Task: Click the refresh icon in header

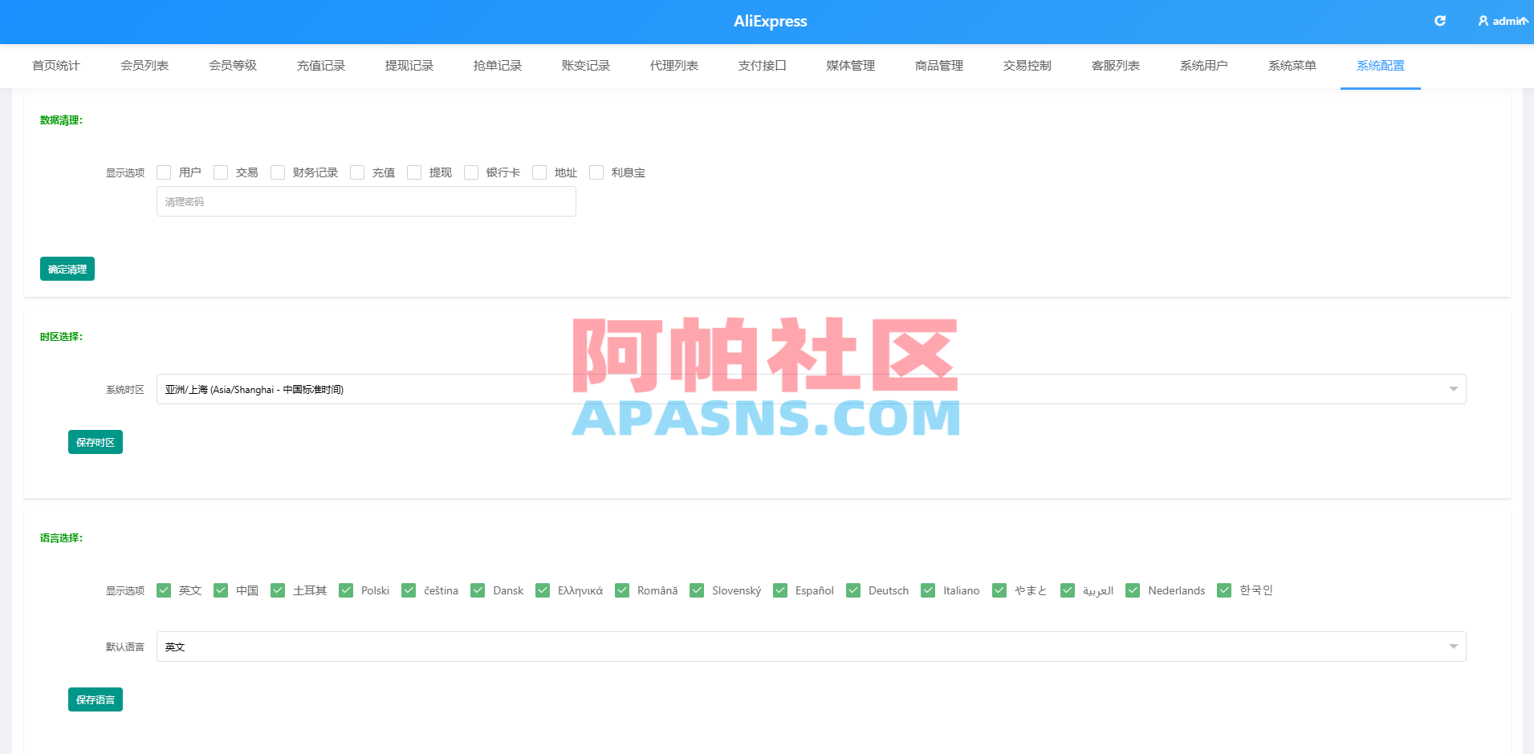Action: click(x=1440, y=21)
